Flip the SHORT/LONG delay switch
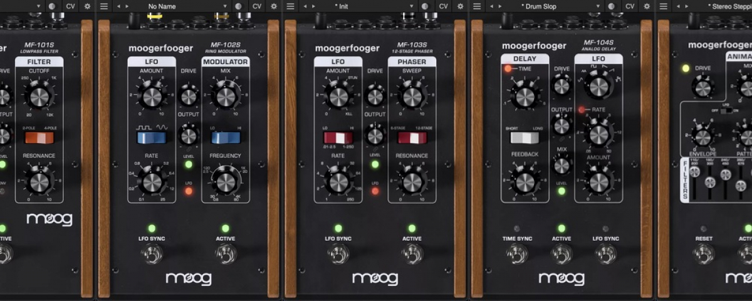The image size is (752, 301). 525,137
